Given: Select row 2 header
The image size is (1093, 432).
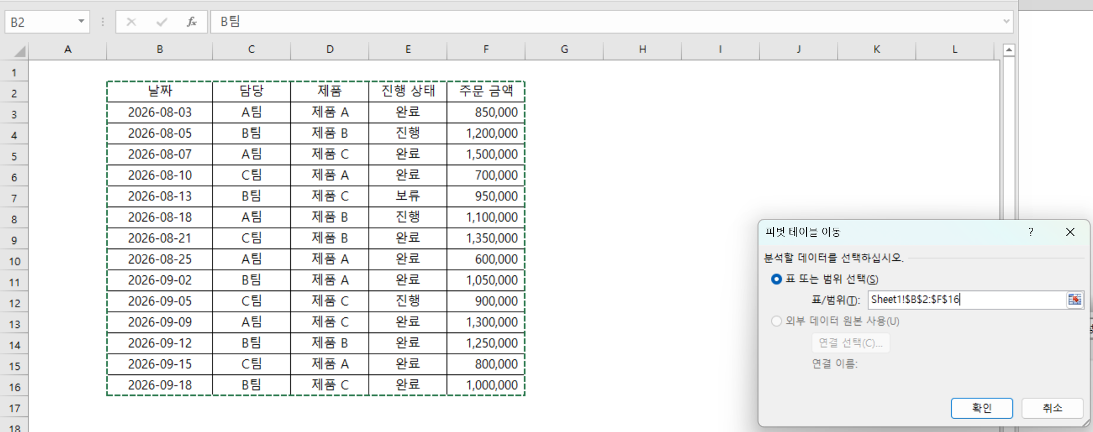Looking at the screenshot, I should 15,93.
